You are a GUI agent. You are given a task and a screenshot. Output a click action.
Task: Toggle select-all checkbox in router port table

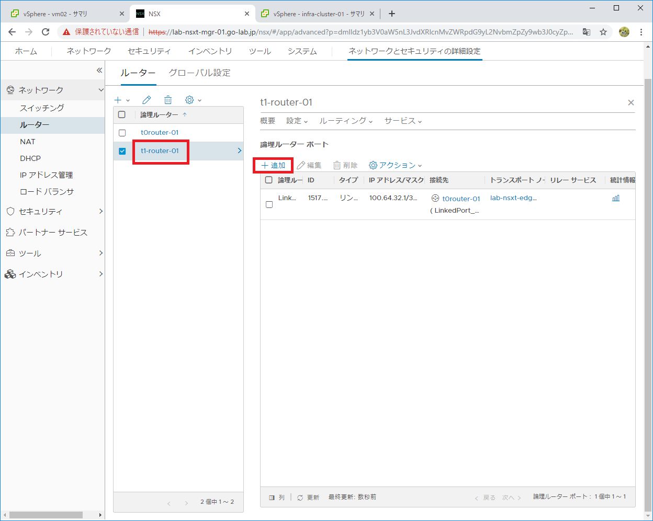tap(269, 180)
